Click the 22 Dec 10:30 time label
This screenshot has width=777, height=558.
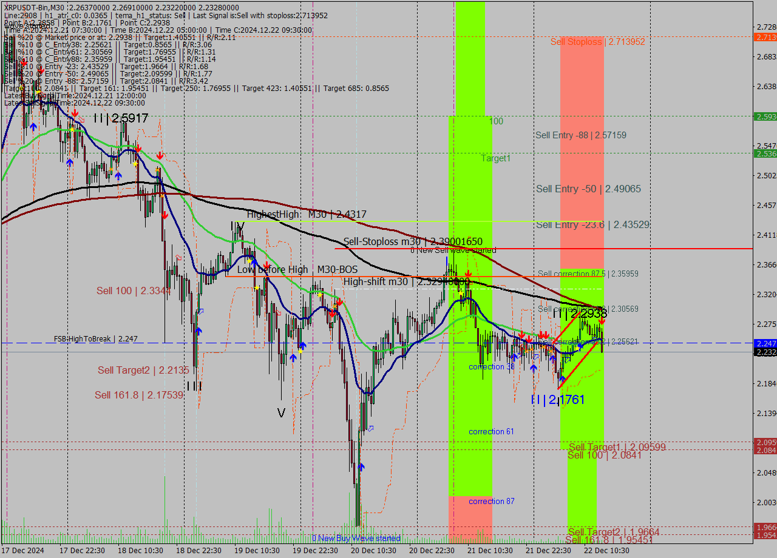tap(606, 551)
